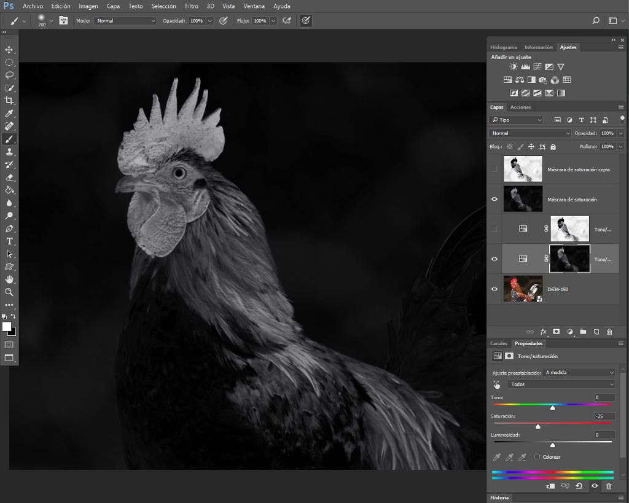Select the Clone Stamp tool

(x=9, y=152)
